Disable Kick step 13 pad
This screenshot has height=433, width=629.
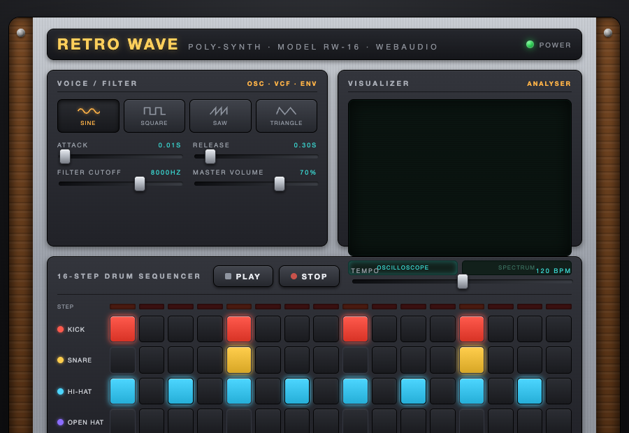click(472, 329)
